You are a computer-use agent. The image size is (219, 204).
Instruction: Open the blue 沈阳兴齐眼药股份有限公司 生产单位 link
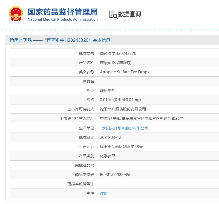(125, 128)
